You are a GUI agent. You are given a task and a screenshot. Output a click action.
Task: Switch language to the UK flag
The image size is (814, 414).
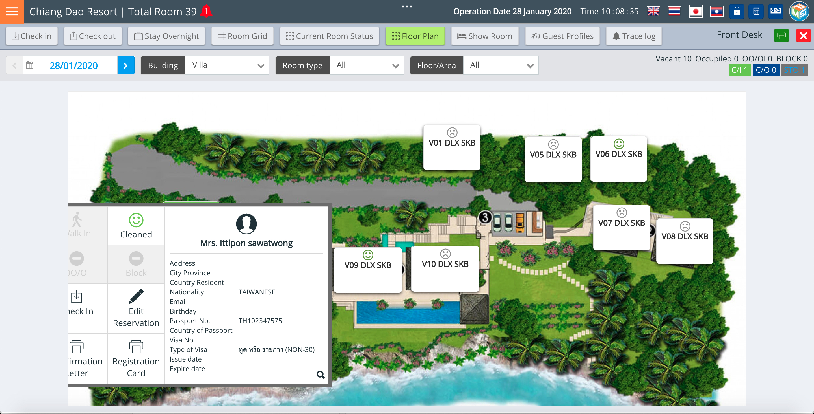pyautogui.click(x=653, y=11)
